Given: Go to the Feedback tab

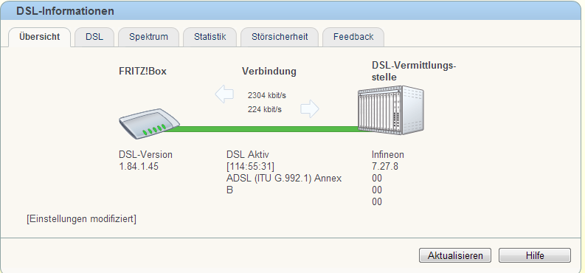Looking at the screenshot, I should pyautogui.click(x=353, y=37).
